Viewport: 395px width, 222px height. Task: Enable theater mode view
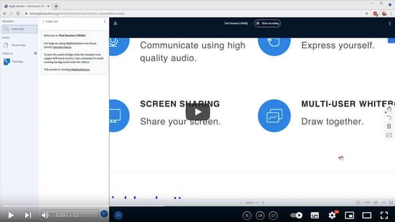point(367,215)
